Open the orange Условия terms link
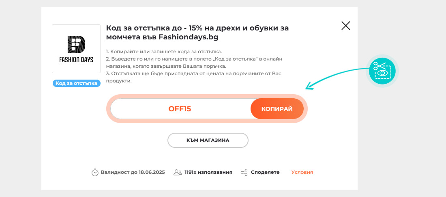This screenshot has height=197, width=446. [x=302, y=172]
